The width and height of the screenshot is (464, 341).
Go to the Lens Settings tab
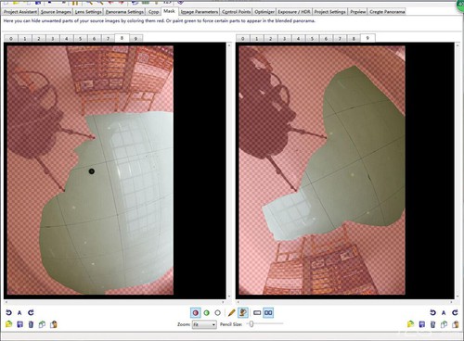click(x=88, y=12)
